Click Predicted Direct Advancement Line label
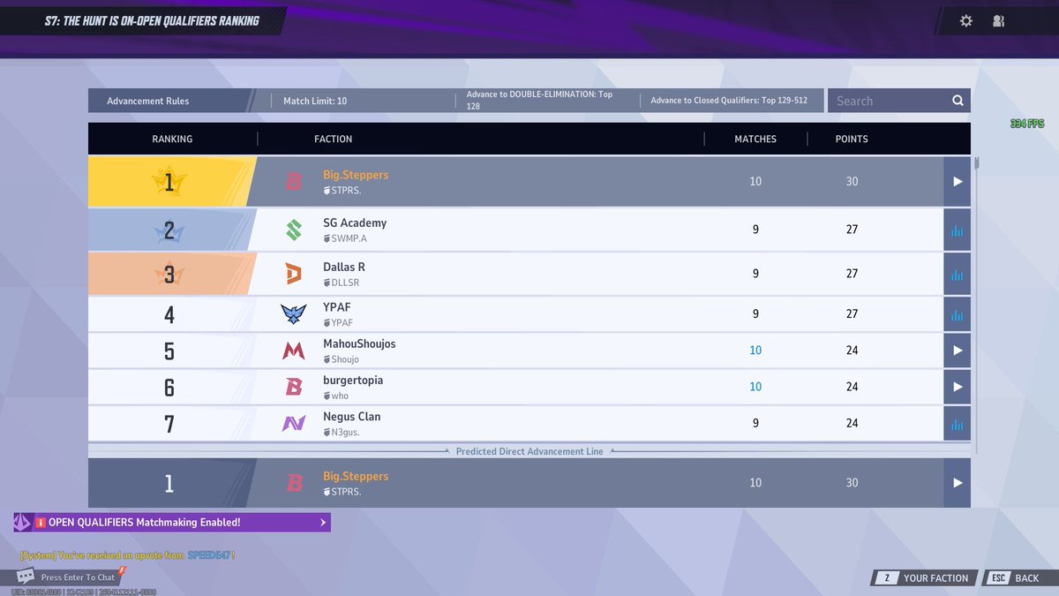Screen dimensions: 1059x596 [529, 451]
